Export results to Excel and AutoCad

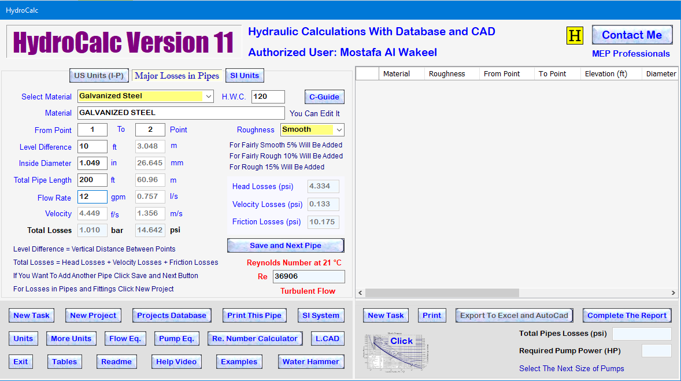pos(513,315)
